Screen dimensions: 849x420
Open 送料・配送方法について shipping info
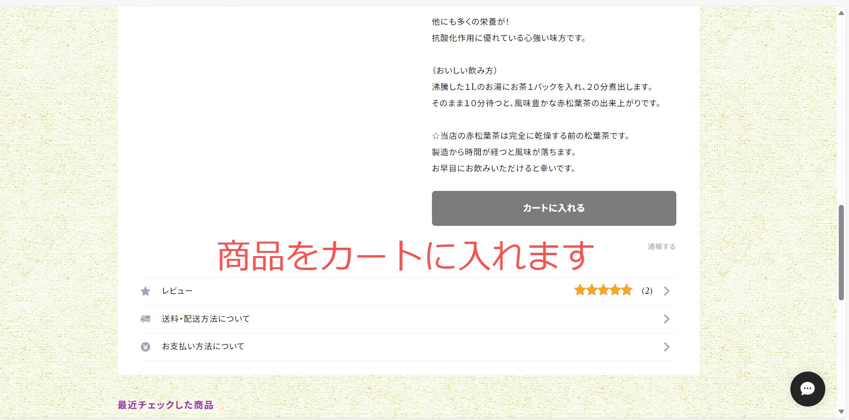pos(206,319)
